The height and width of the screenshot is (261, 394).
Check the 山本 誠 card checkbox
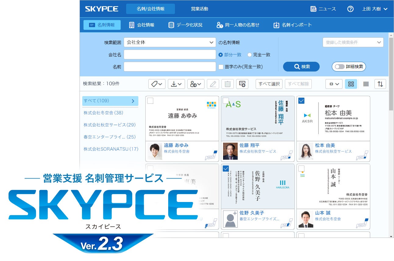point(301,169)
